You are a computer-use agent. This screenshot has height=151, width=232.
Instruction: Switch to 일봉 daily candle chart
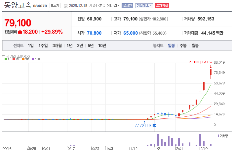tap(171, 45)
